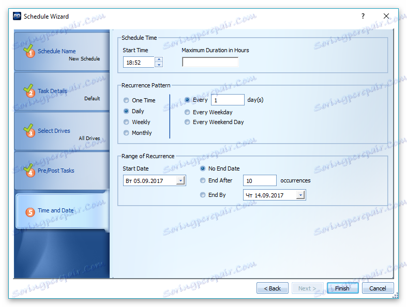This screenshot has width=407, height=307.
Task: Click the help question mark icon
Action: [363, 16]
